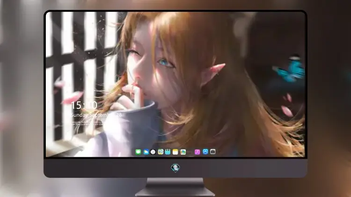Click the 15:10 clock widget
This screenshot has height=197, width=351.
coord(84,105)
